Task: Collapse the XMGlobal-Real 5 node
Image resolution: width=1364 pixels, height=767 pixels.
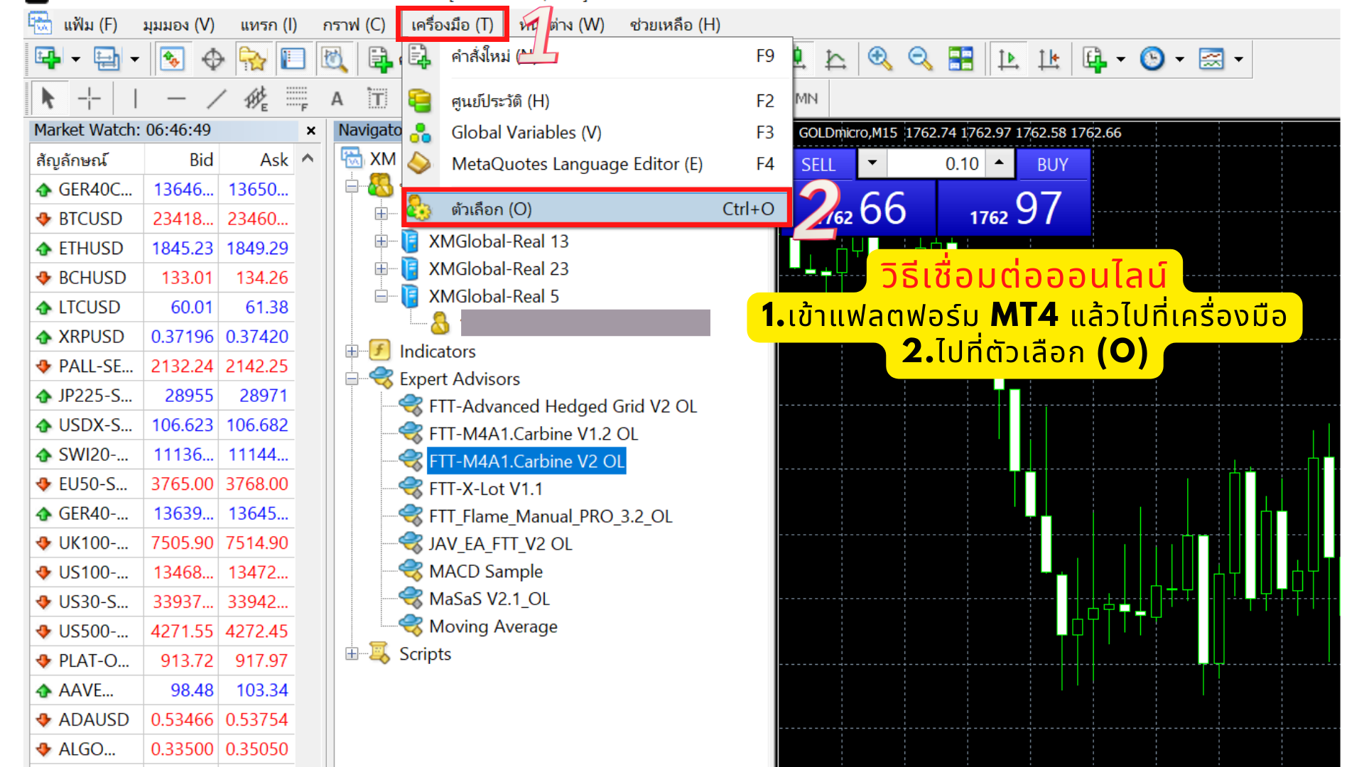Action: tap(381, 297)
